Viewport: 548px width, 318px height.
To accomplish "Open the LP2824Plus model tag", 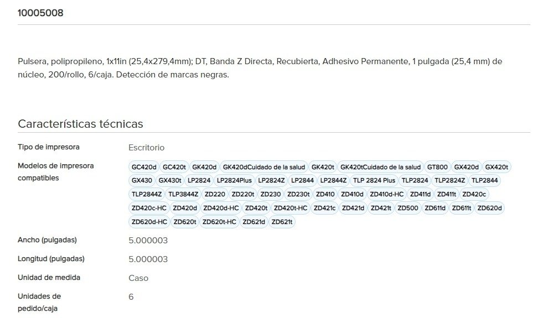I will pyautogui.click(x=234, y=180).
